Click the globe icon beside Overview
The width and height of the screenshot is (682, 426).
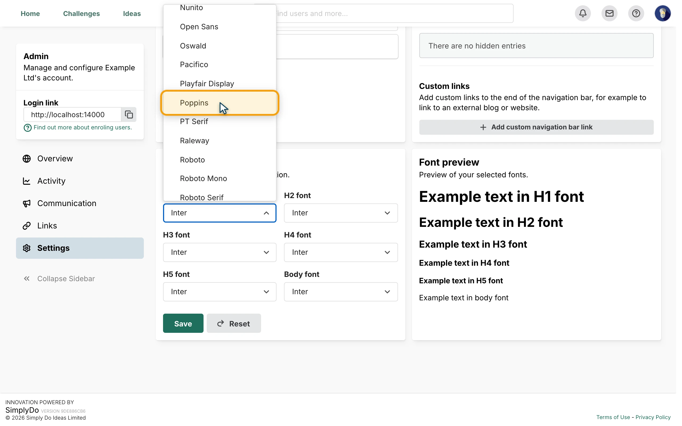pos(27,159)
